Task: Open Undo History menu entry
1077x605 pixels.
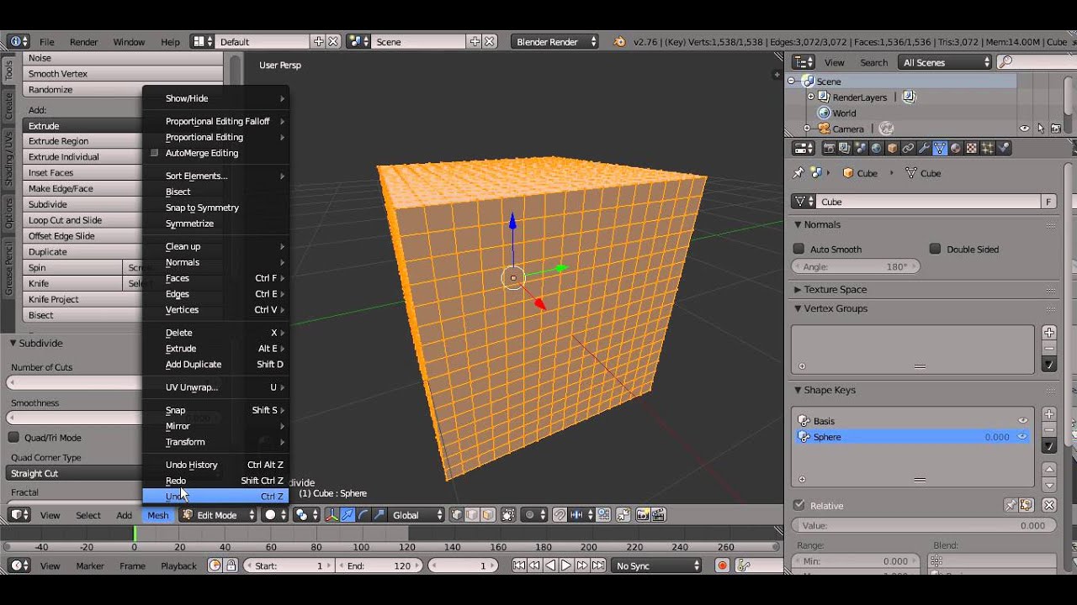Action: (215, 465)
